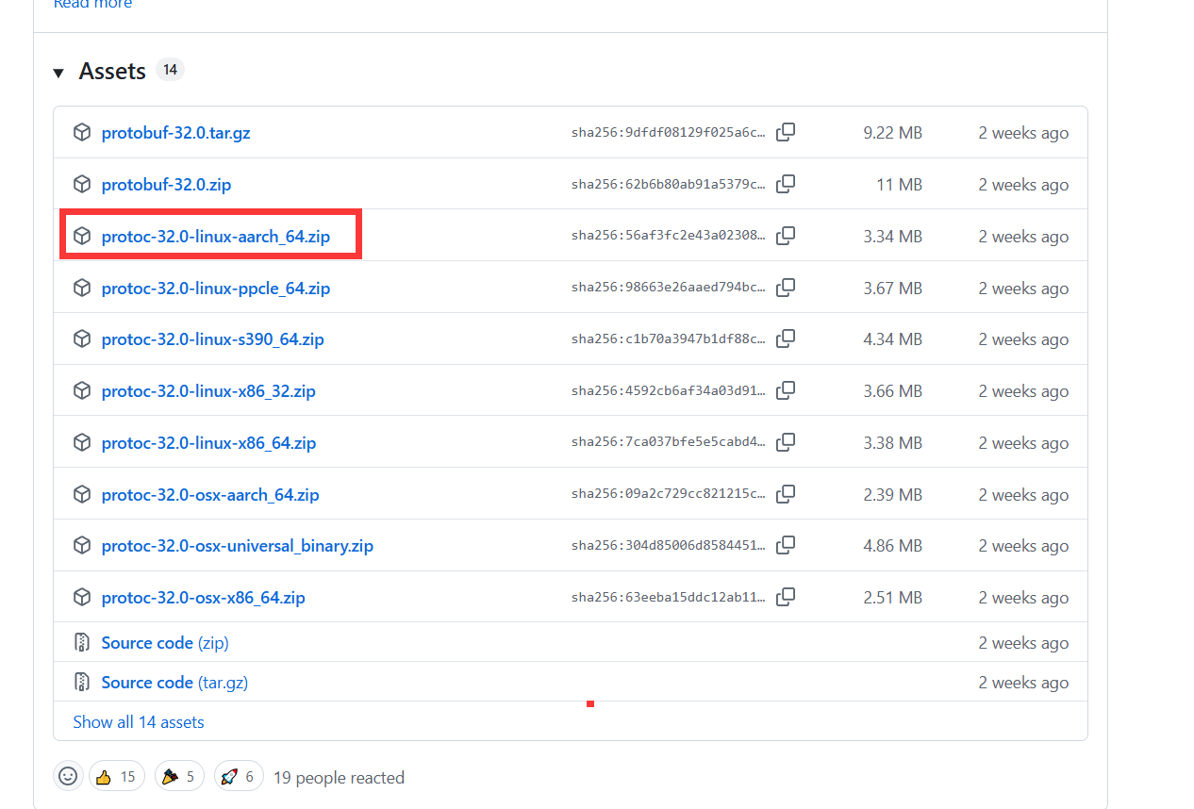Toggle rocket reaction with 6
Viewport: 1194px width, 809px height.
tap(239, 777)
